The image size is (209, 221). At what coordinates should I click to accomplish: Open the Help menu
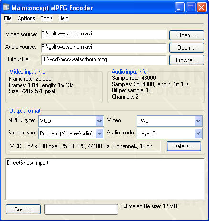[63, 18]
